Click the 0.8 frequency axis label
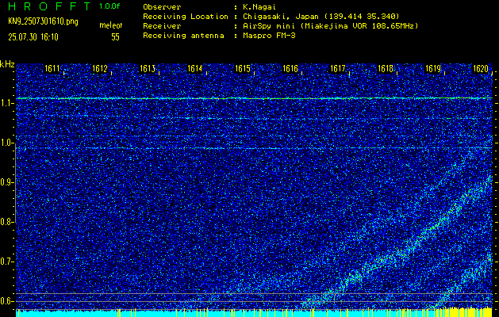 pos(6,222)
